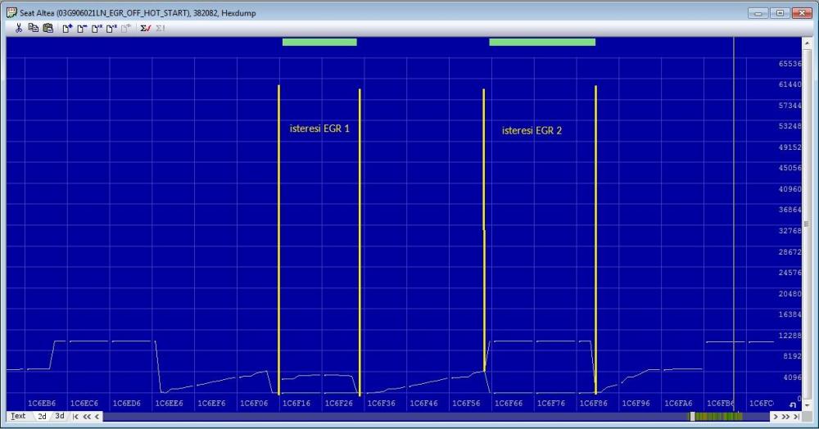Click the checksum sigma icon with red check

point(145,28)
